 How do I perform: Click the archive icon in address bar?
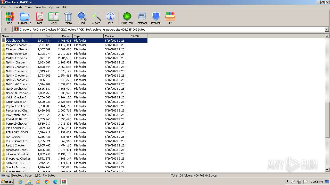click(x=16, y=29)
